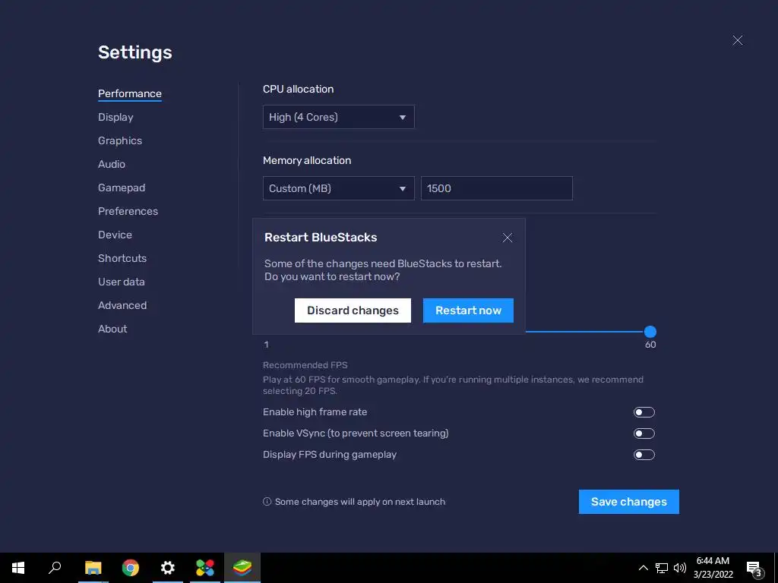Image resolution: width=778 pixels, height=583 pixels.
Task: View Shortcuts settings
Action: click(122, 258)
